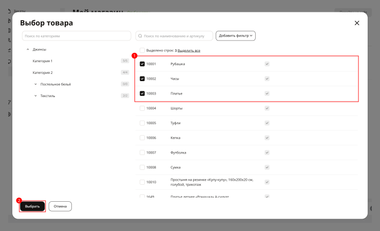Check the 10010 Простыня row checkbox
The image size is (380, 231).
click(142, 182)
